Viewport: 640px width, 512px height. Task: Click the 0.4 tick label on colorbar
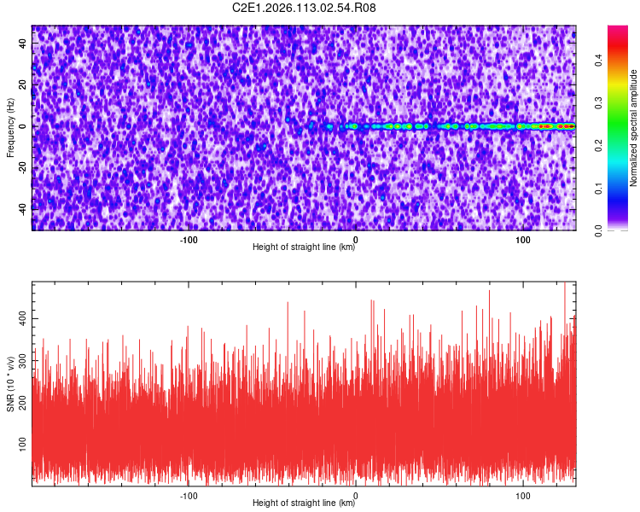pyautogui.click(x=599, y=60)
